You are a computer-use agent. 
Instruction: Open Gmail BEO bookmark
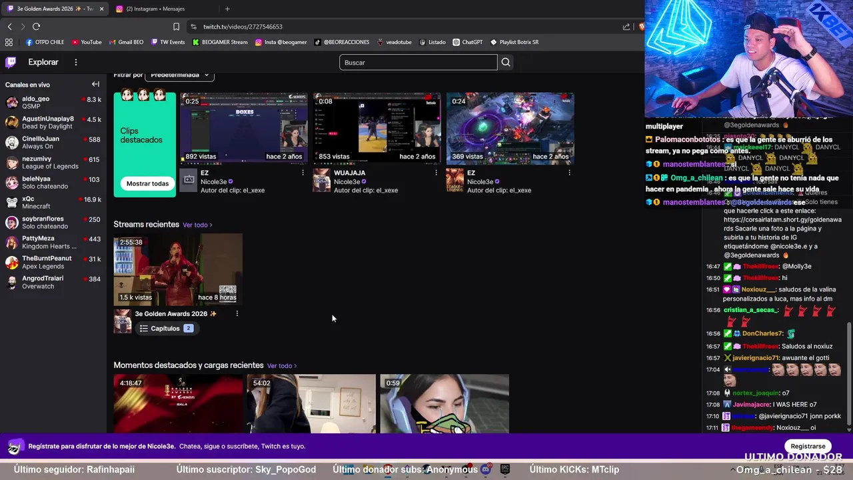(x=126, y=42)
